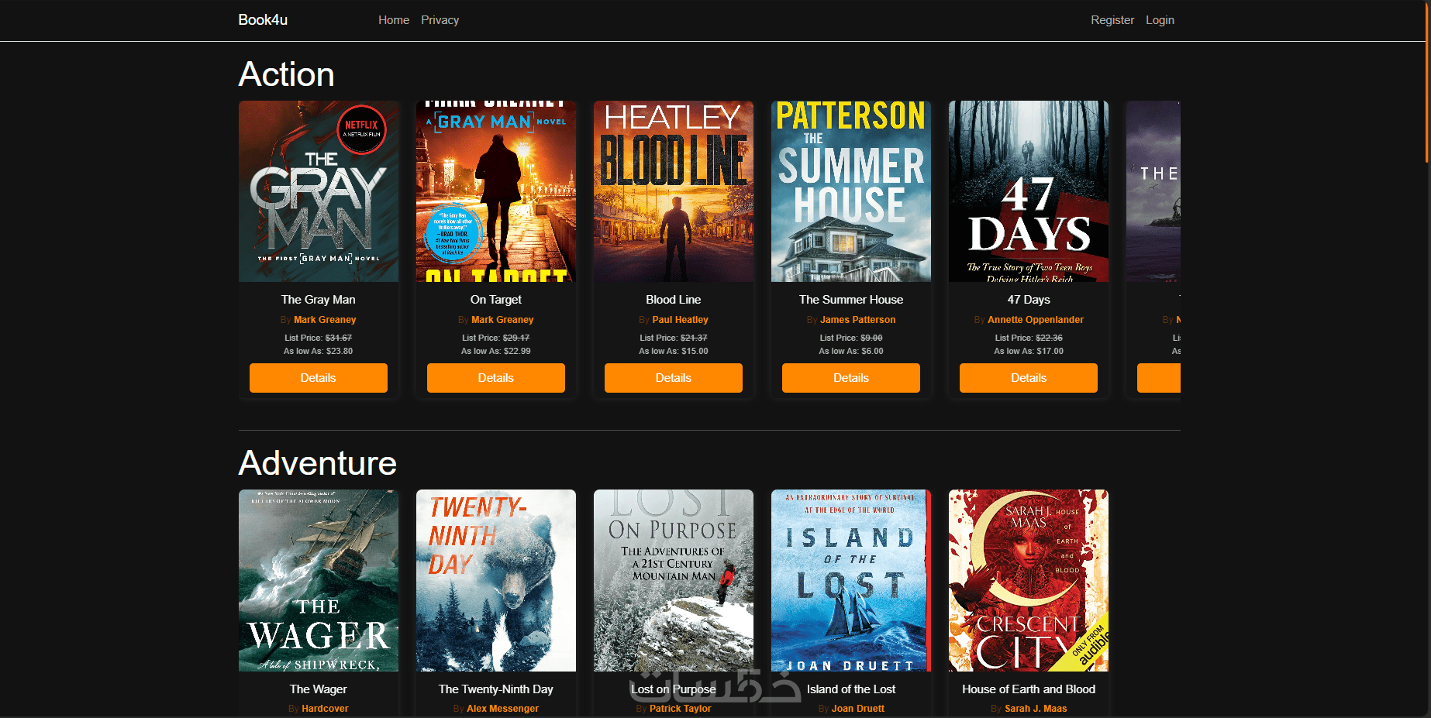Click the Blood Line book cover
This screenshot has width=1431, height=718.
(x=674, y=191)
